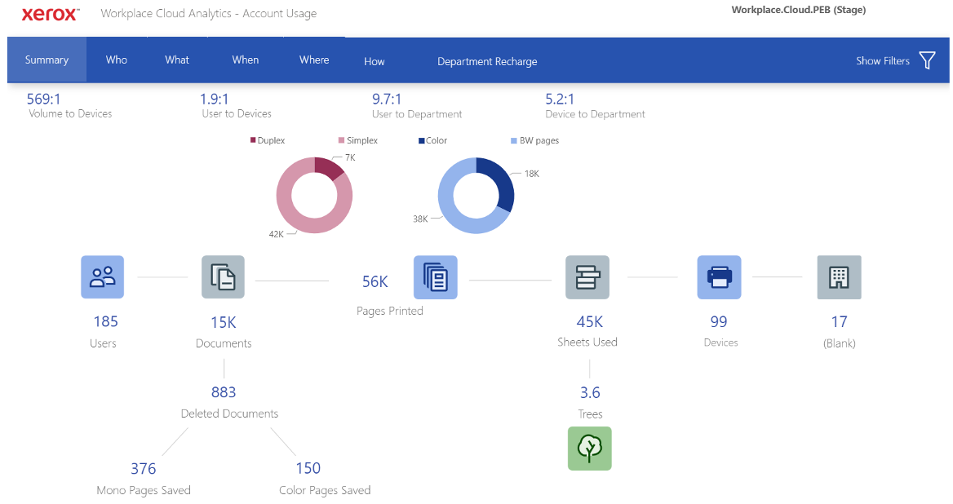Click the 15K Documents count

pyautogui.click(x=223, y=322)
